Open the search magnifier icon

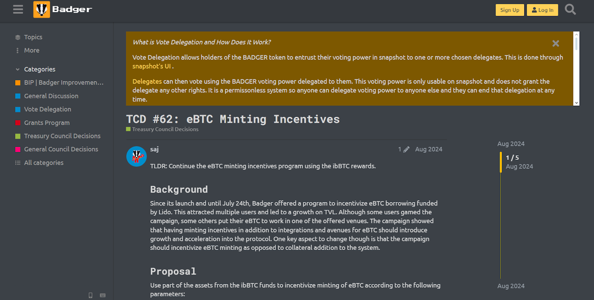[x=570, y=9]
